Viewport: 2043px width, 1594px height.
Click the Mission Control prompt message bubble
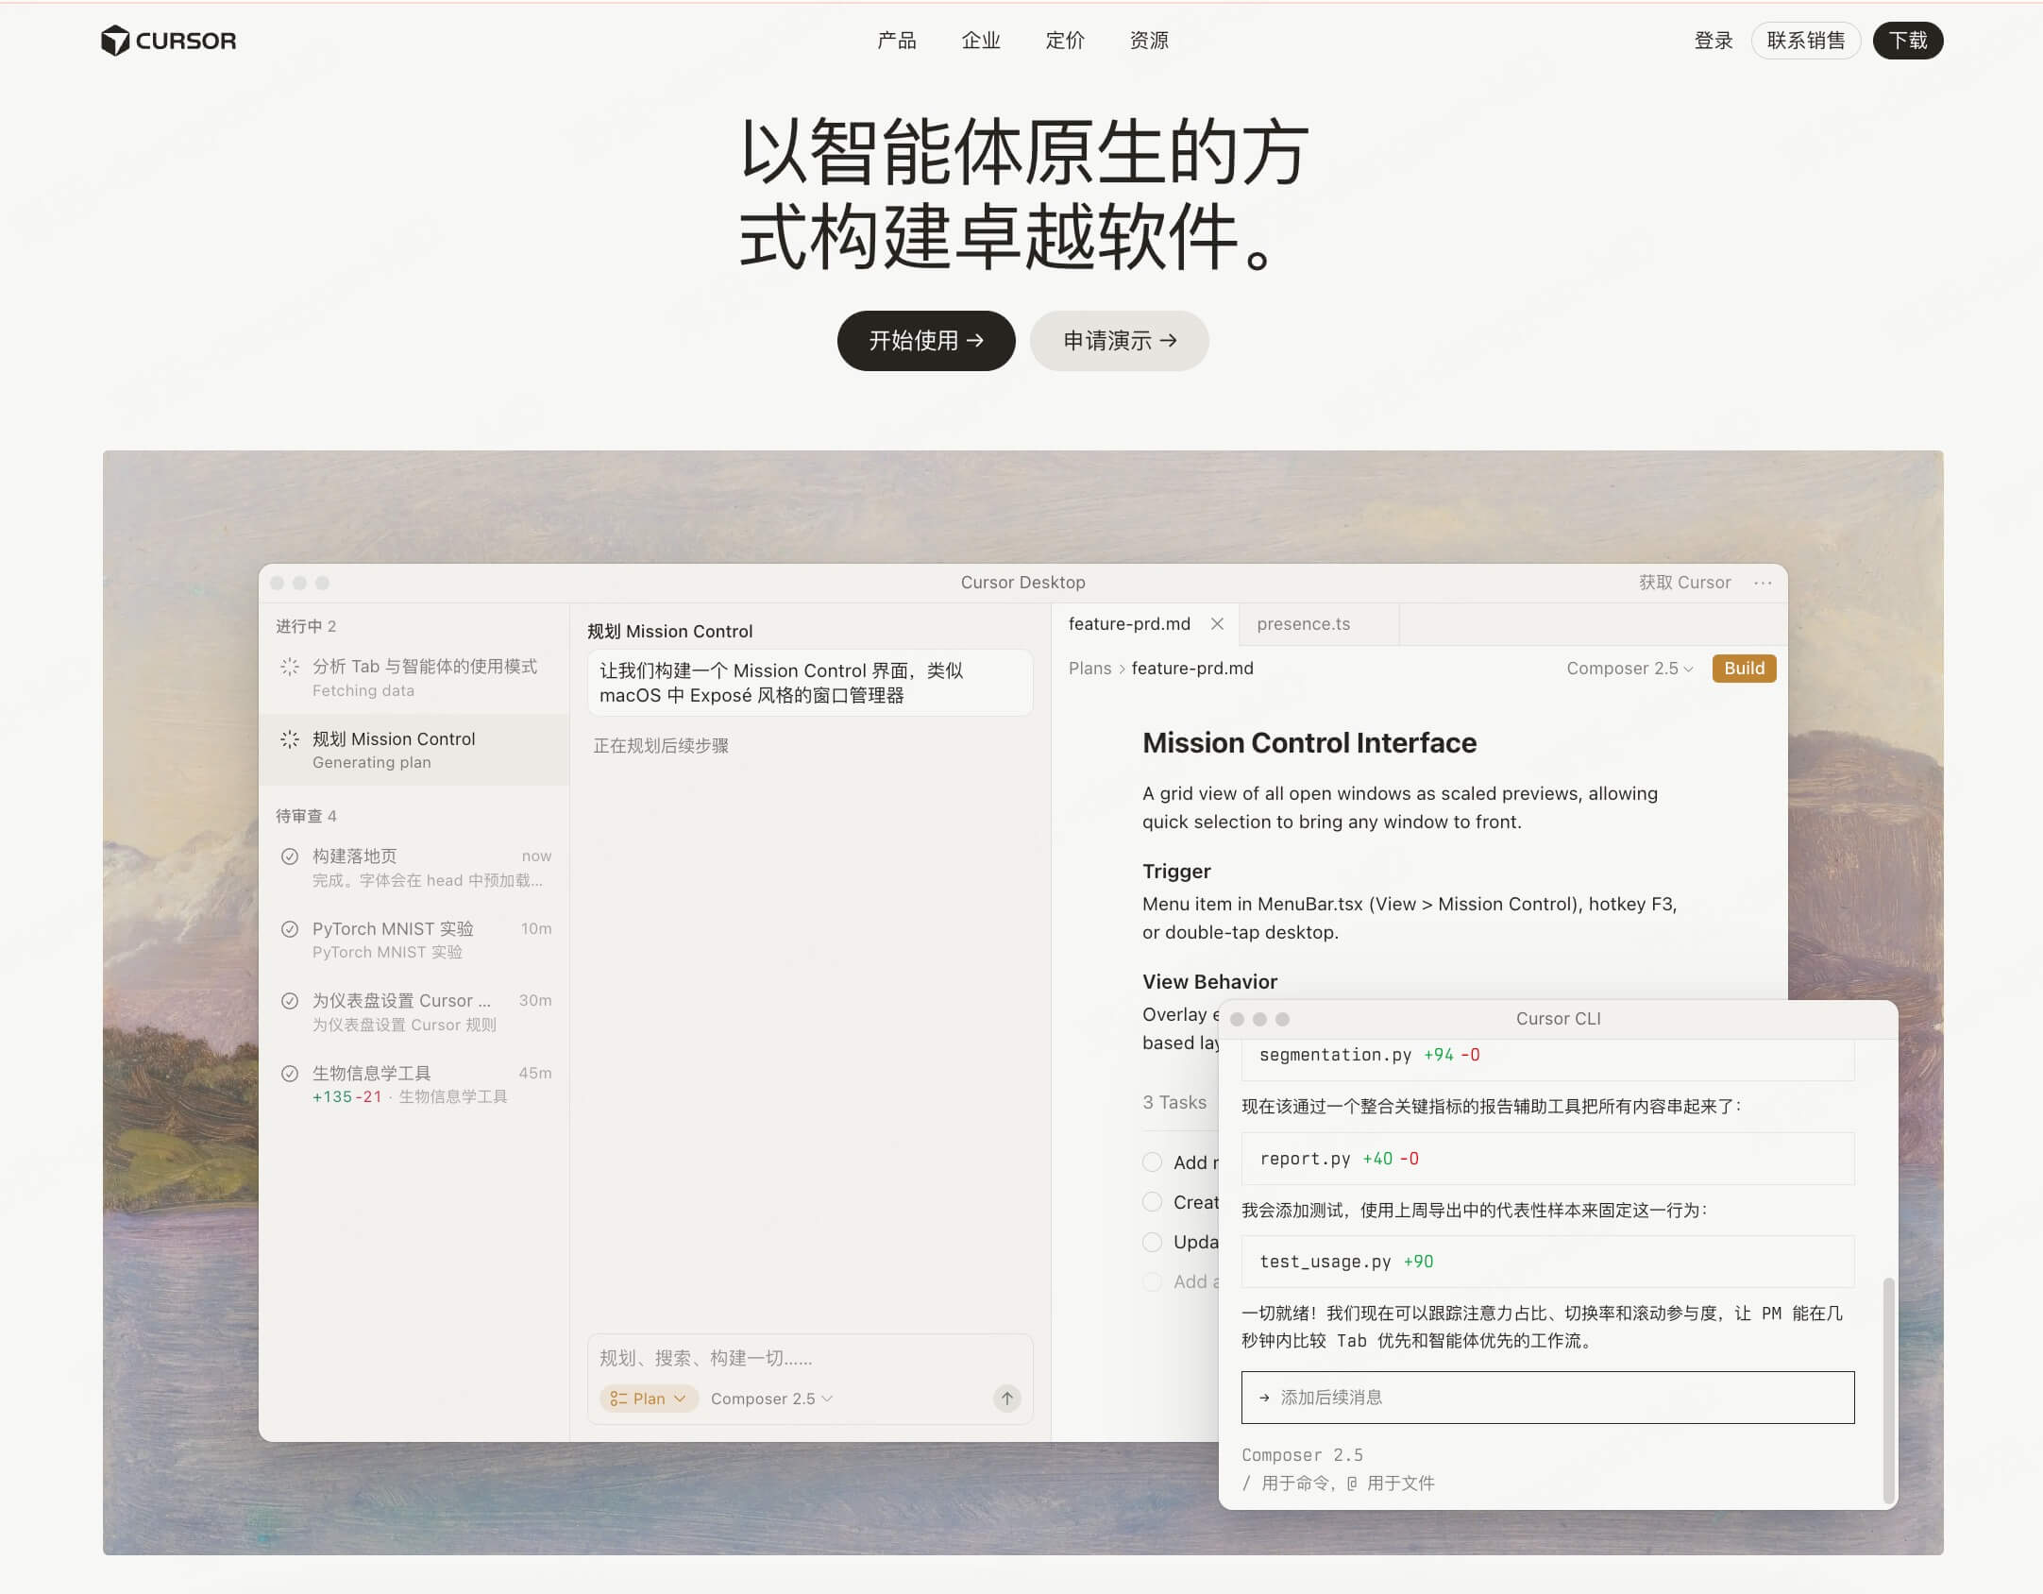pyautogui.click(x=810, y=683)
